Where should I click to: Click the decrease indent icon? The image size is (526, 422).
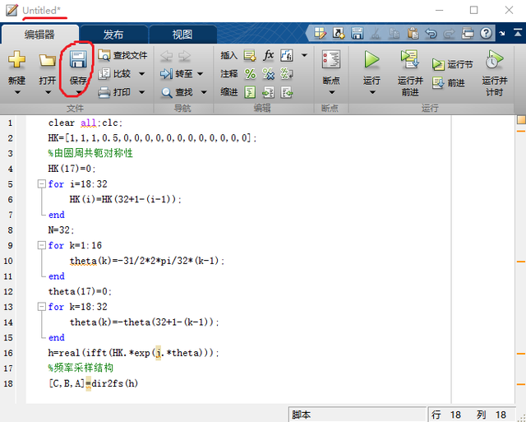pos(287,92)
